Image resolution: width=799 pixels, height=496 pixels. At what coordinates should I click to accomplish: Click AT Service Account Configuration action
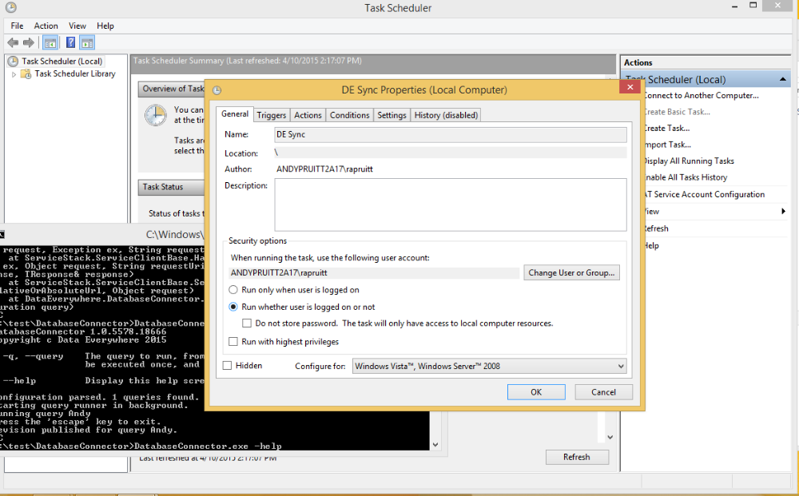tap(704, 194)
